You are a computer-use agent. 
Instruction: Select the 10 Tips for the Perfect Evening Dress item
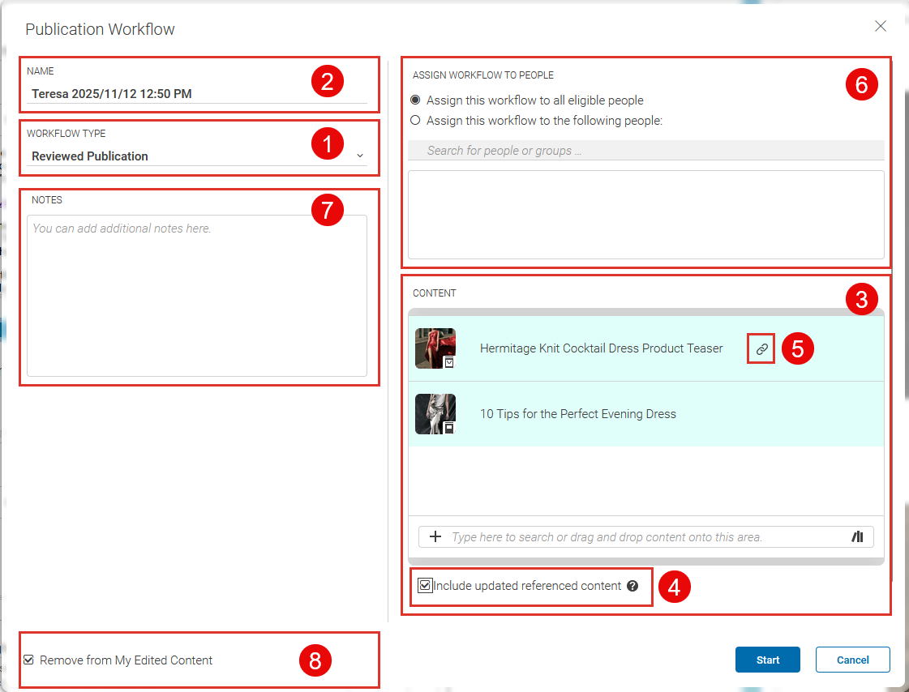point(577,413)
